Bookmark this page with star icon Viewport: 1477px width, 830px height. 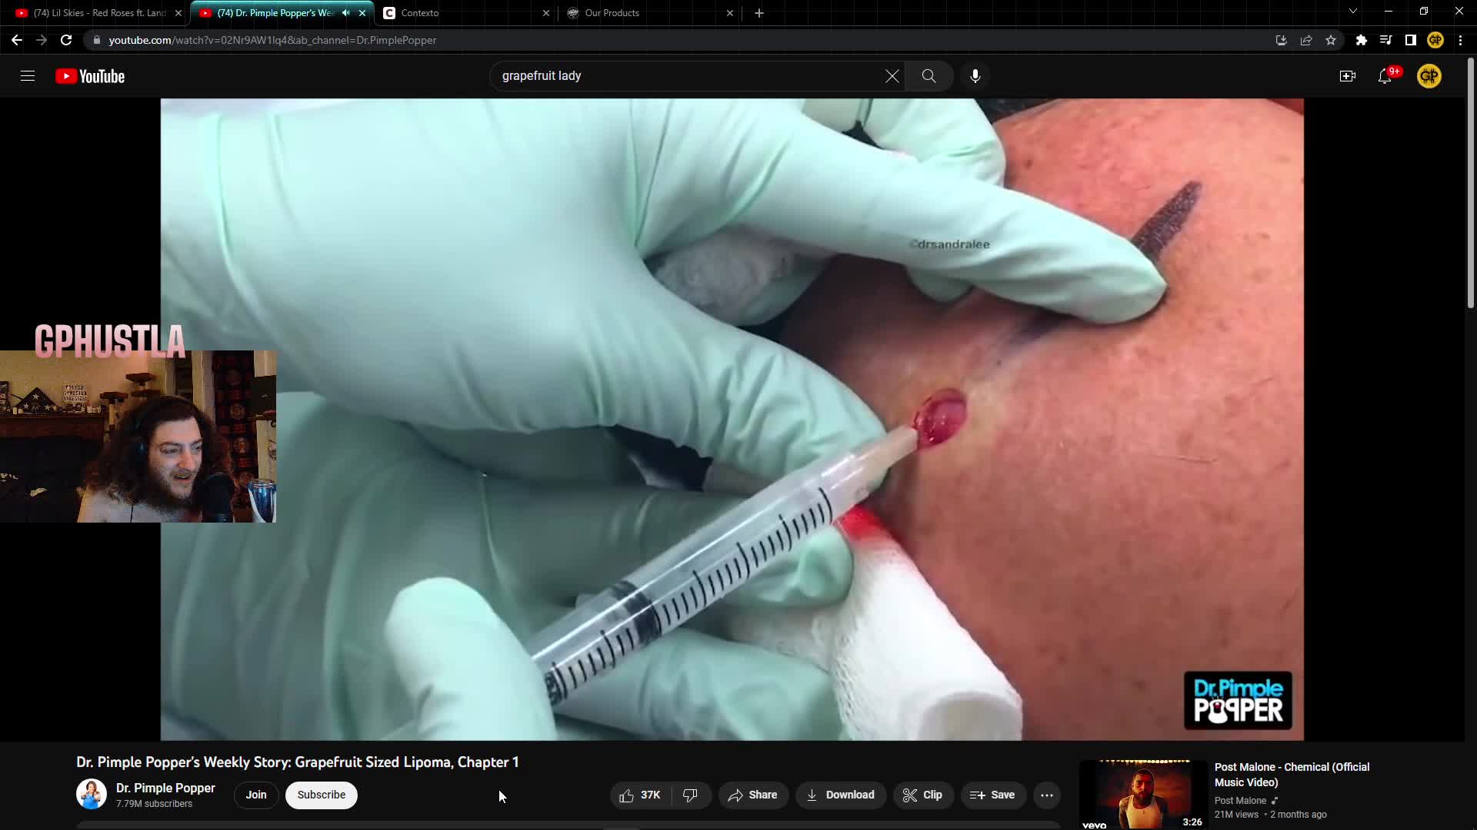point(1331,40)
